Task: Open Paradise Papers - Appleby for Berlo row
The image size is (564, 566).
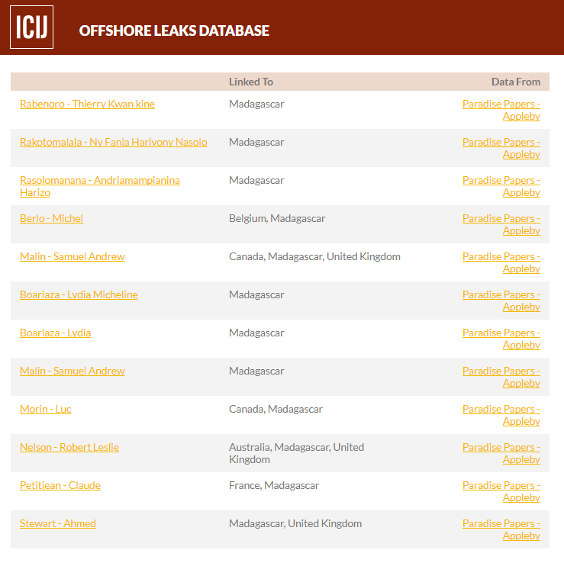Action: [x=501, y=224]
